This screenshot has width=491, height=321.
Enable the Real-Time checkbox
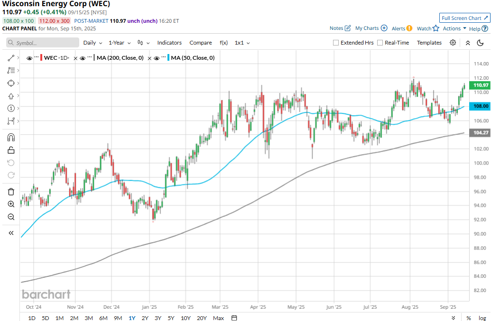[380, 43]
